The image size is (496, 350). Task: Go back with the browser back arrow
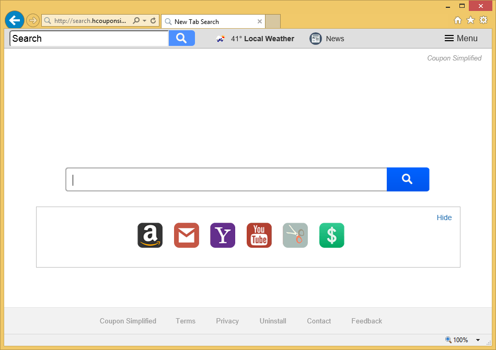[15, 20]
